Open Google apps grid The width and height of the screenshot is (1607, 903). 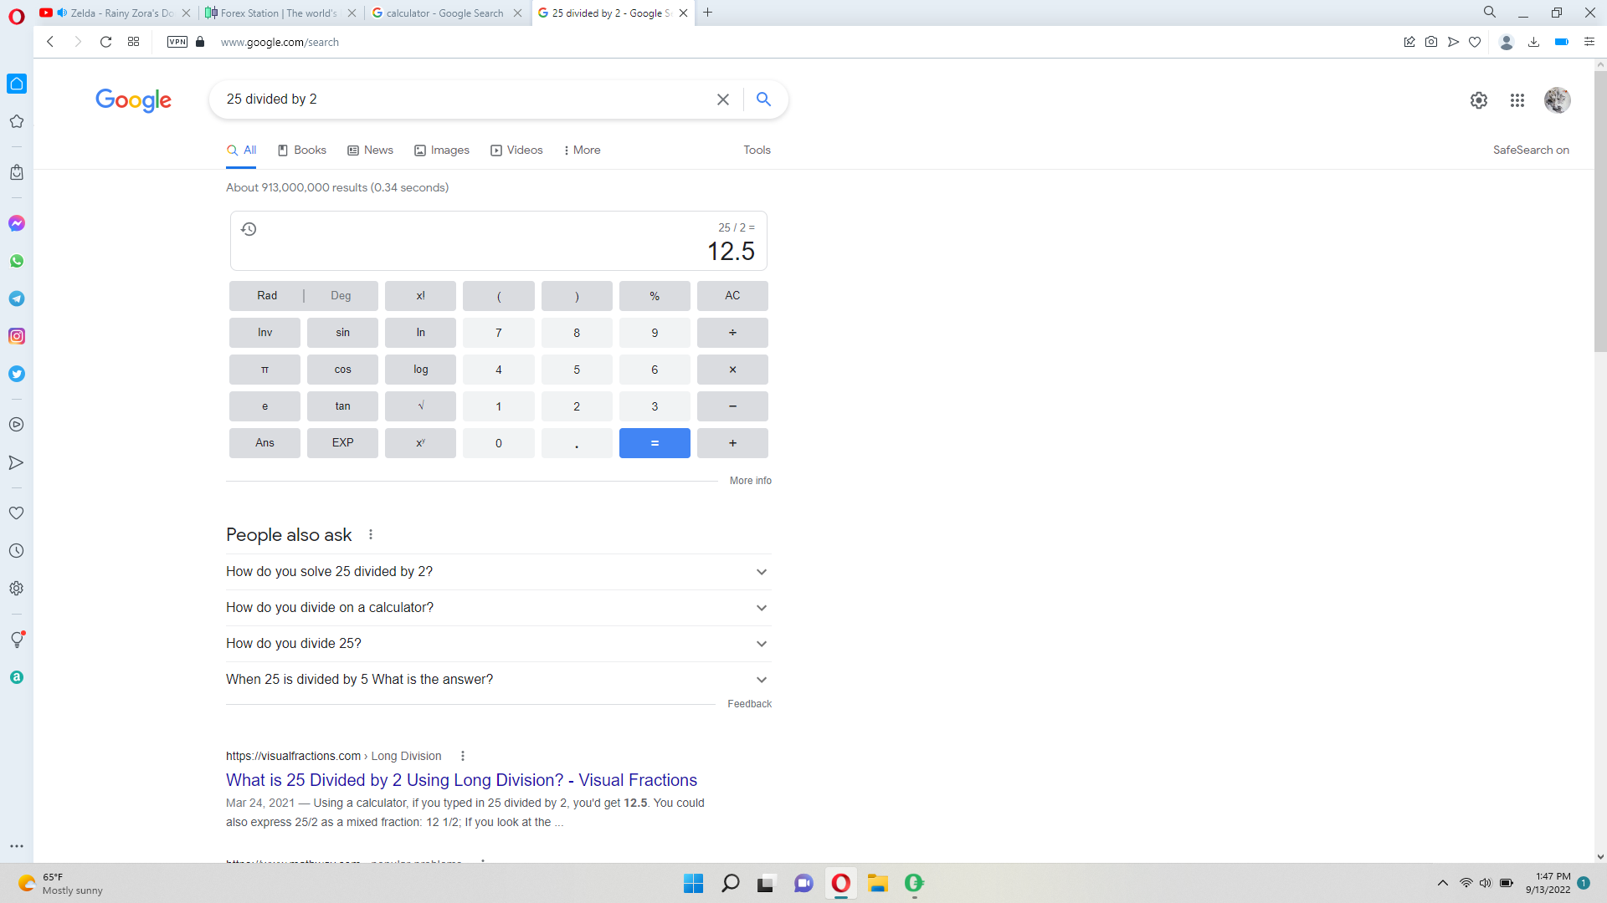coord(1517,100)
